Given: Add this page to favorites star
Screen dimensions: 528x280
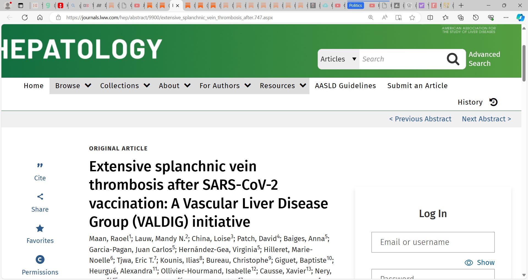Looking at the screenshot, I should pyautogui.click(x=412, y=18).
